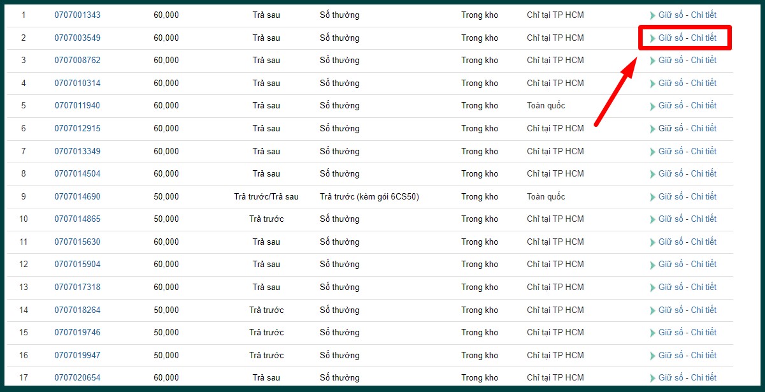Click green arrow icon beside row 1 Giữ số
The image size is (765, 392).
pos(652,15)
